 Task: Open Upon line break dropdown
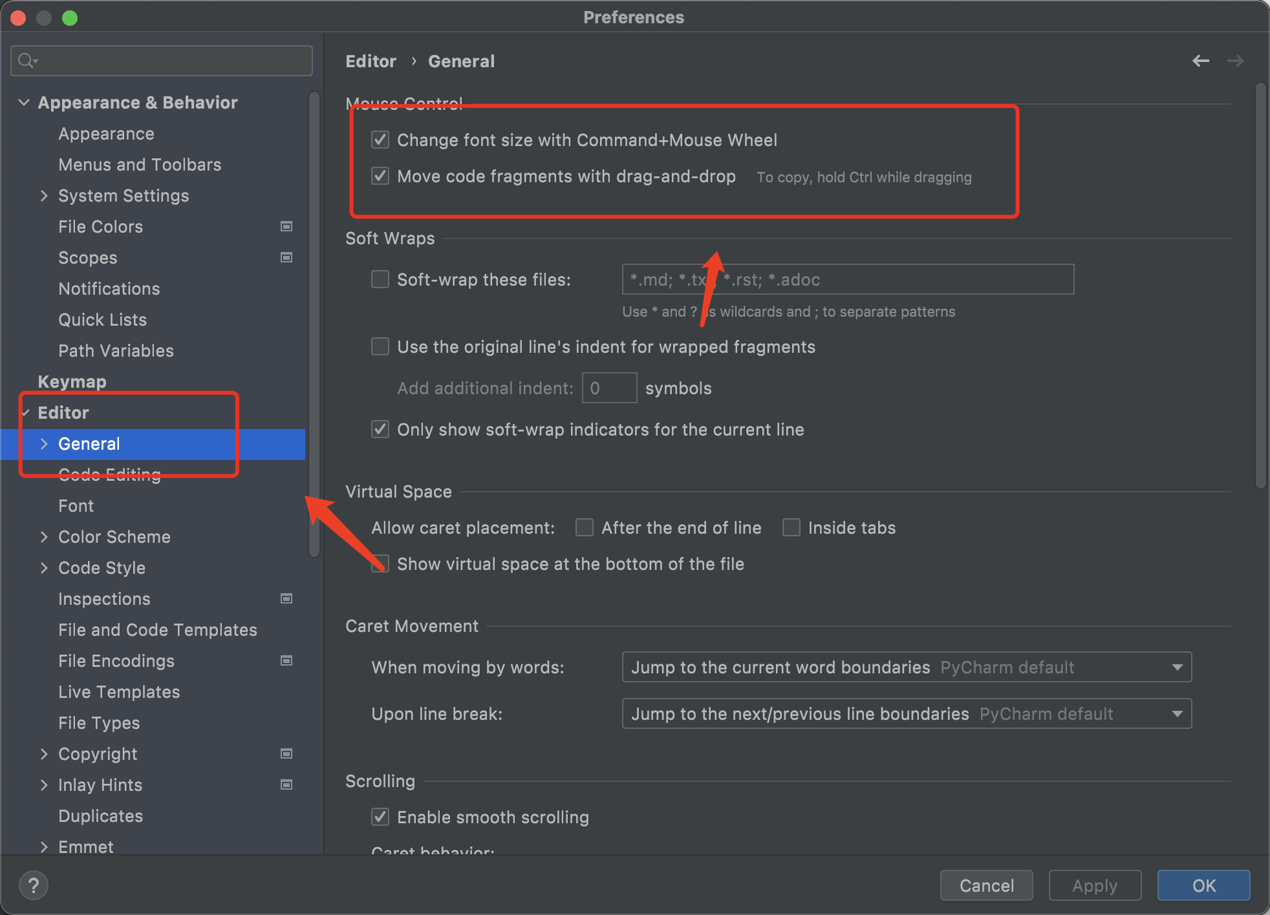click(x=906, y=713)
